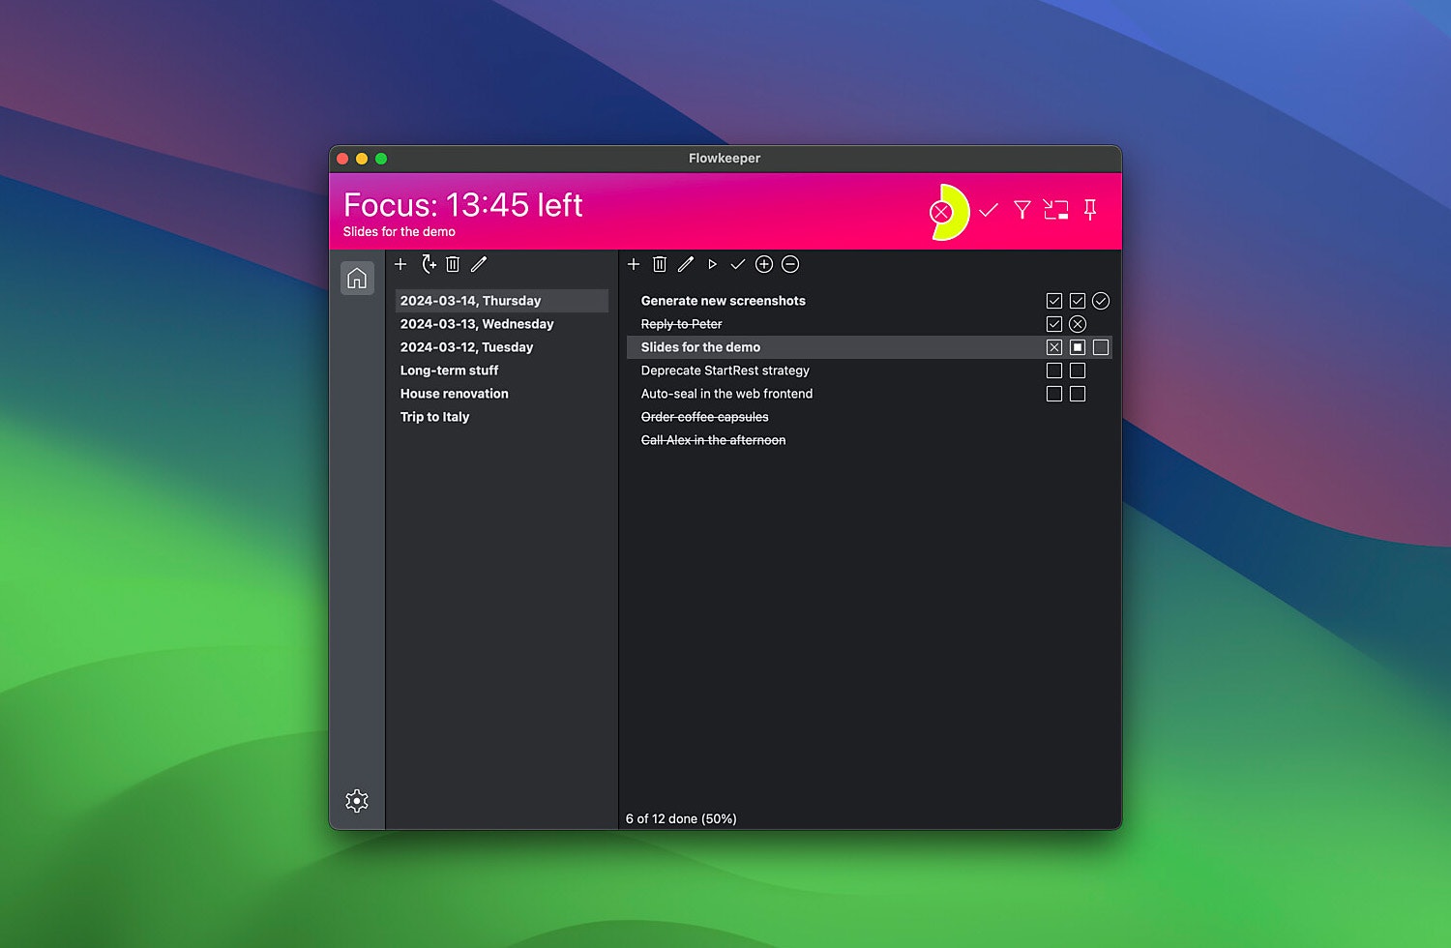1451x948 pixels.
Task: Select the 2024-03-14, Thursday backlog
Action: click(501, 301)
